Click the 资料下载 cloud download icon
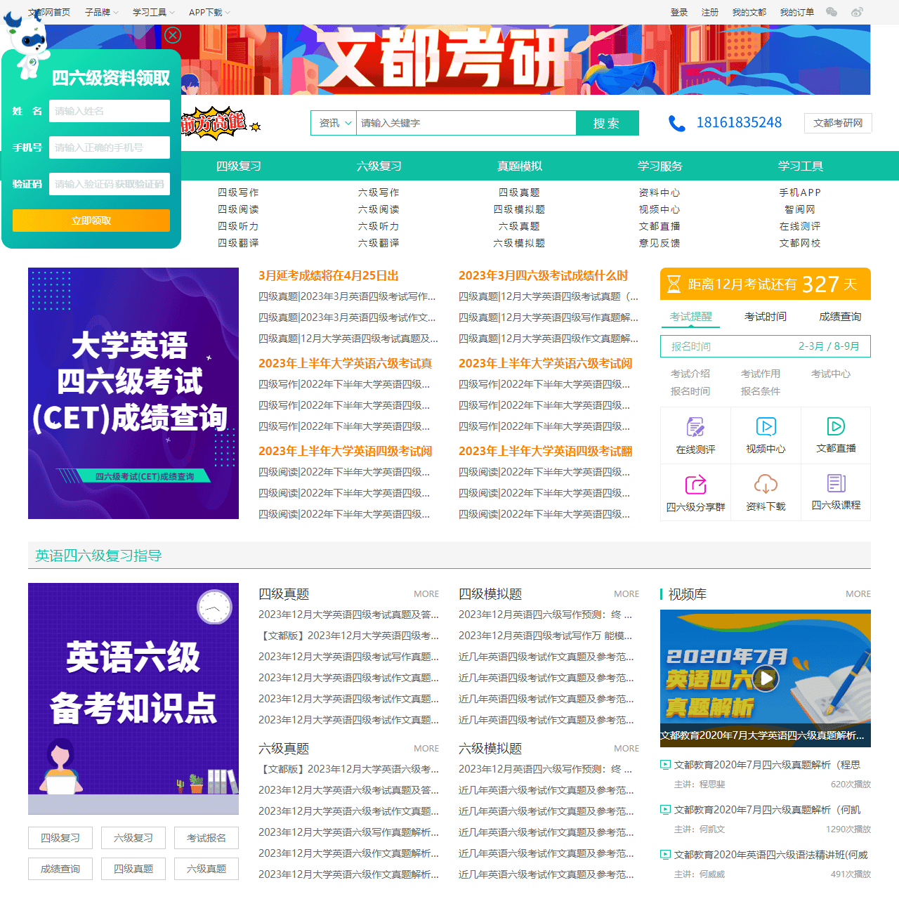899x899 pixels. (x=766, y=483)
